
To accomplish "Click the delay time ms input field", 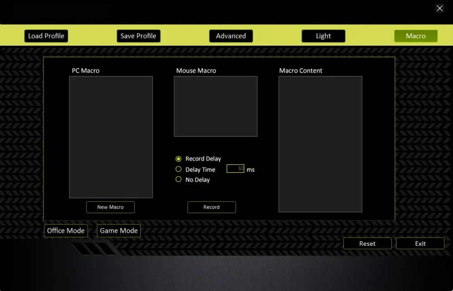I will 235,169.
